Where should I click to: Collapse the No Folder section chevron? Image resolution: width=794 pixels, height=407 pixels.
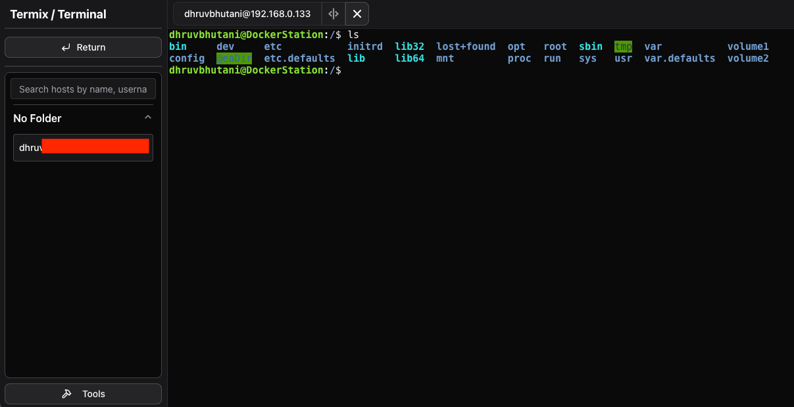[x=148, y=118]
